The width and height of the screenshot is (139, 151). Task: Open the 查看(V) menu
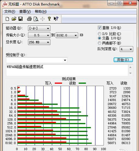pos(25,12)
